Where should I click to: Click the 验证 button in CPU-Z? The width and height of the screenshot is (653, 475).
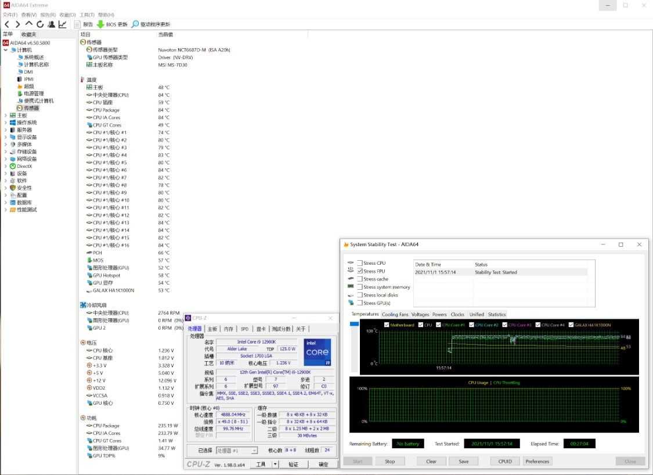pyautogui.click(x=294, y=464)
